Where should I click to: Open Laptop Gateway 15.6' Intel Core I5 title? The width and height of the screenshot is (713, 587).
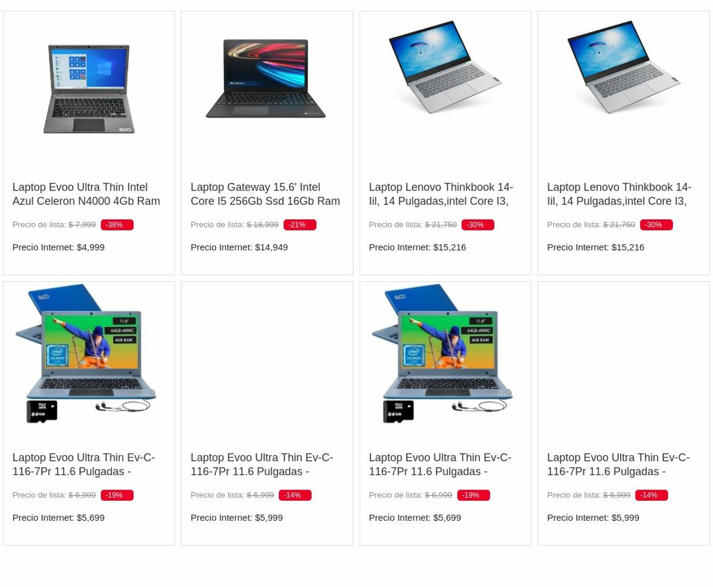265,194
